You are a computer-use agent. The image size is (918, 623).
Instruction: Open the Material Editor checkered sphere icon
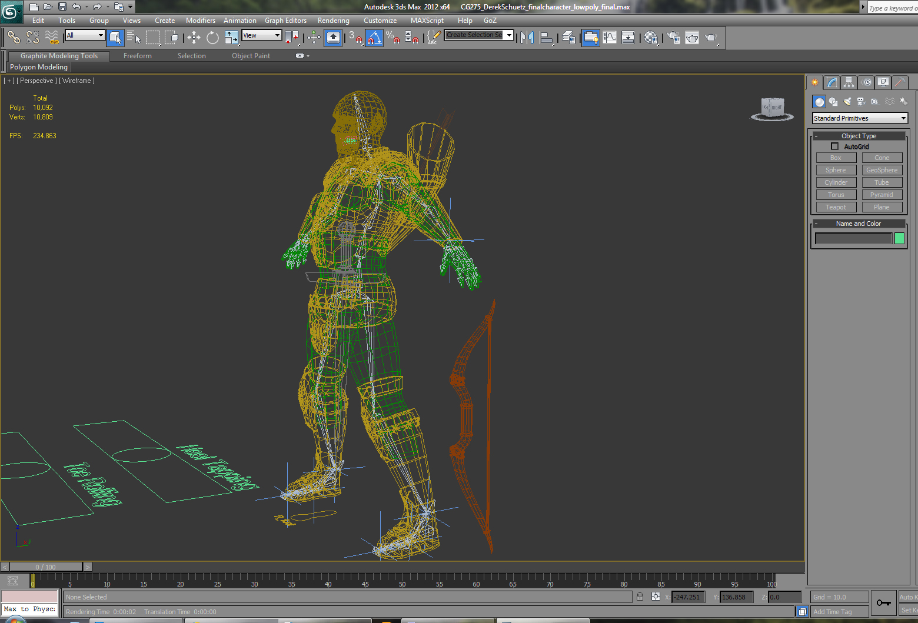[x=651, y=38]
